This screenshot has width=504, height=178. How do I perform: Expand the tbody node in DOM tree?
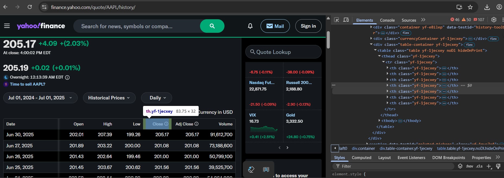click(379, 121)
